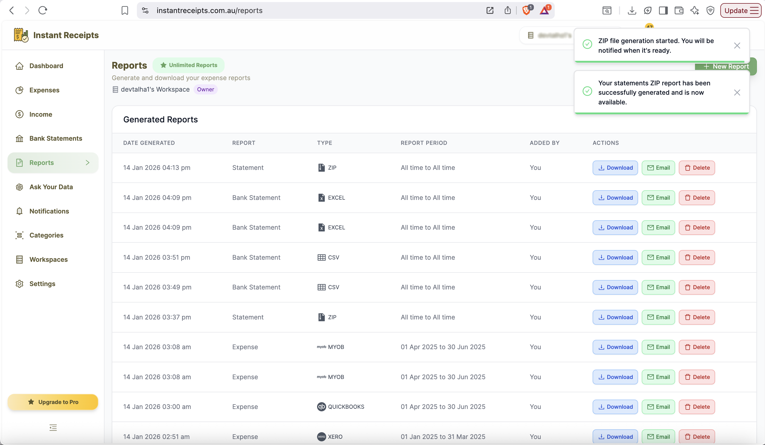Open the browser Update menu button
Viewport: 765px width, 445px height.
741,11
